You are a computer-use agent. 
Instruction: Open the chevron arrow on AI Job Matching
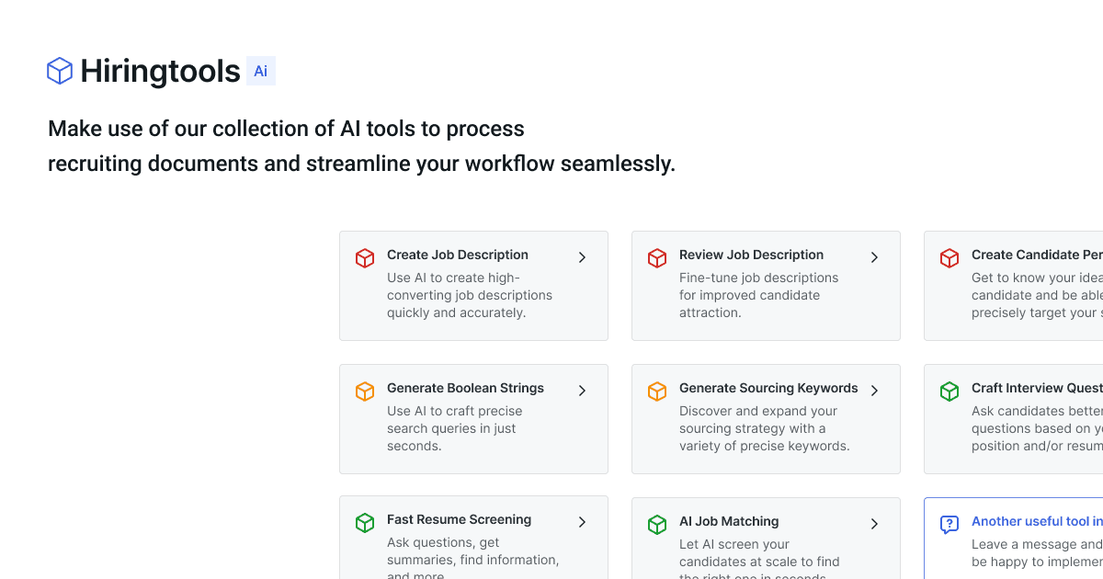[874, 524]
